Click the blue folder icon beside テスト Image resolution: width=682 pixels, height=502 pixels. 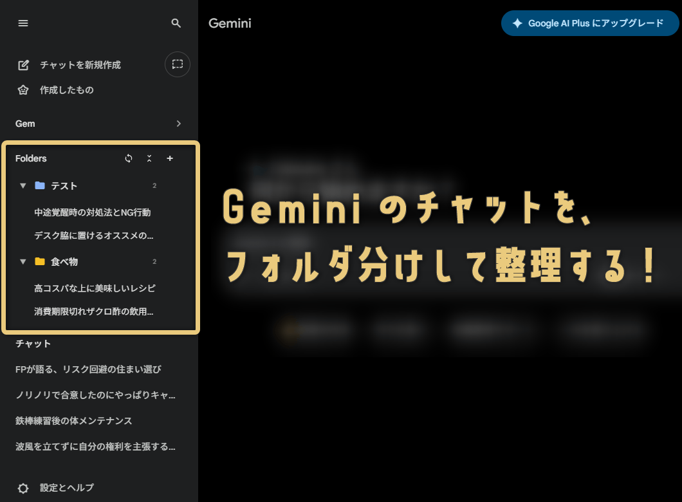pyautogui.click(x=41, y=185)
